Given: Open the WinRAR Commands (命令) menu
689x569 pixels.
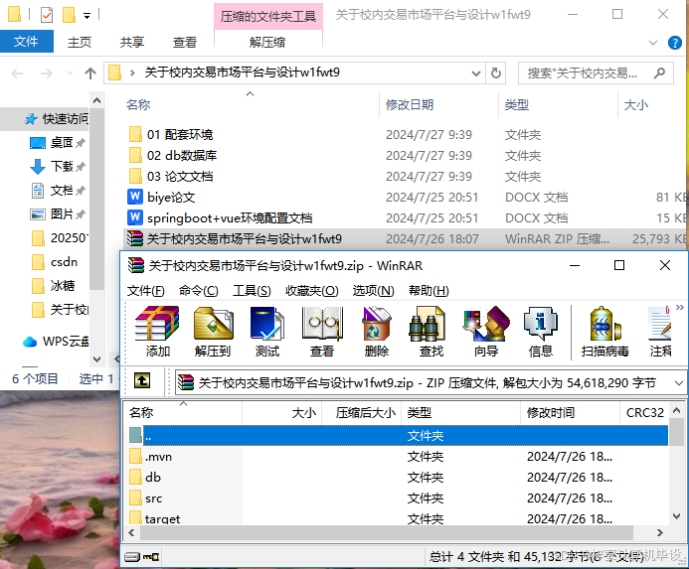Looking at the screenshot, I should pyautogui.click(x=198, y=291).
